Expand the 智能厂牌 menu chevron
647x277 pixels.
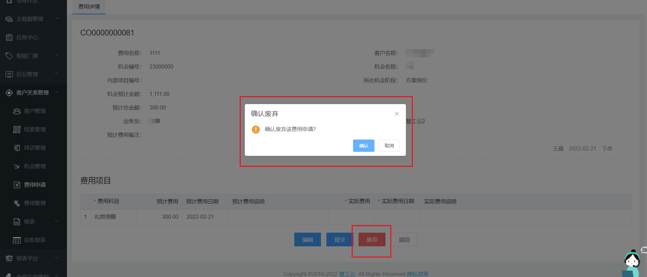point(57,55)
